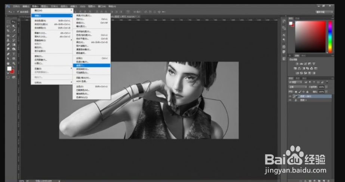Toggle lock transparent pixels icon
Screen dimensions: 345x182
296,92
